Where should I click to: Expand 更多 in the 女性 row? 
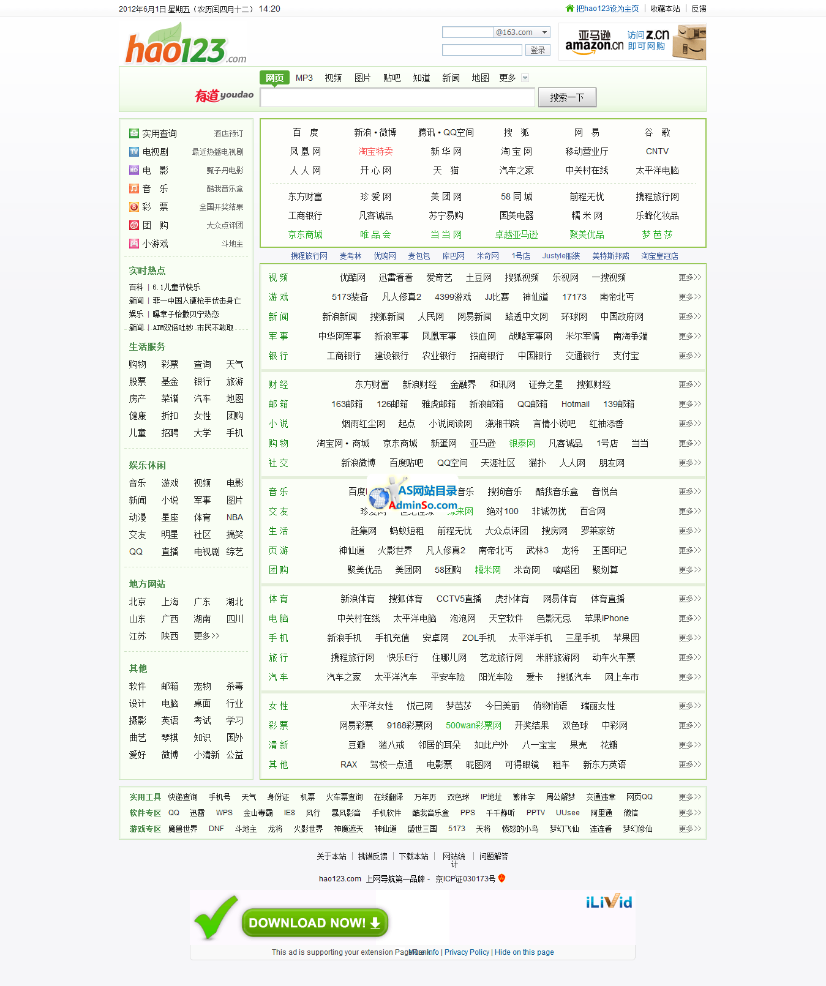tap(689, 706)
